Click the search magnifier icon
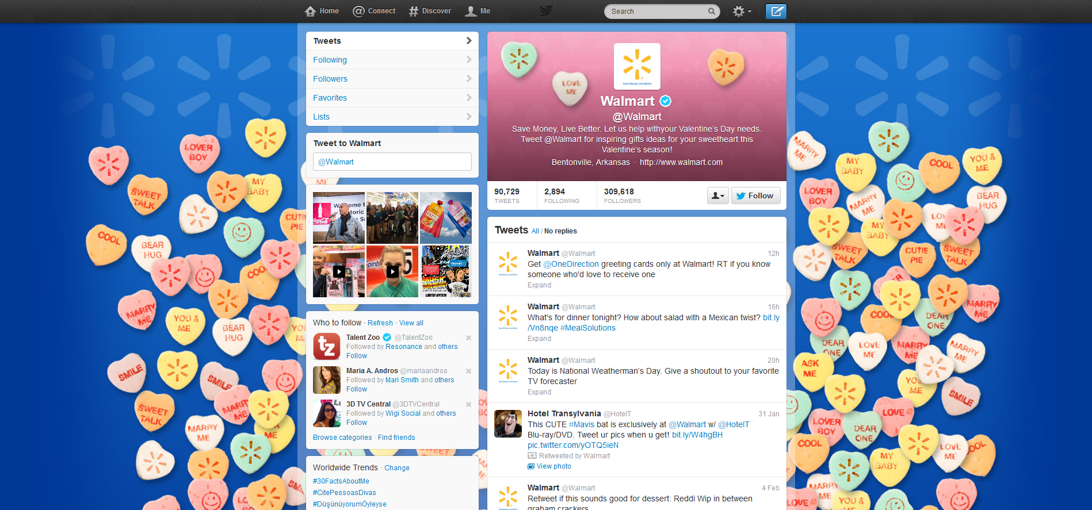Image resolution: width=1092 pixels, height=510 pixels. (x=712, y=11)
